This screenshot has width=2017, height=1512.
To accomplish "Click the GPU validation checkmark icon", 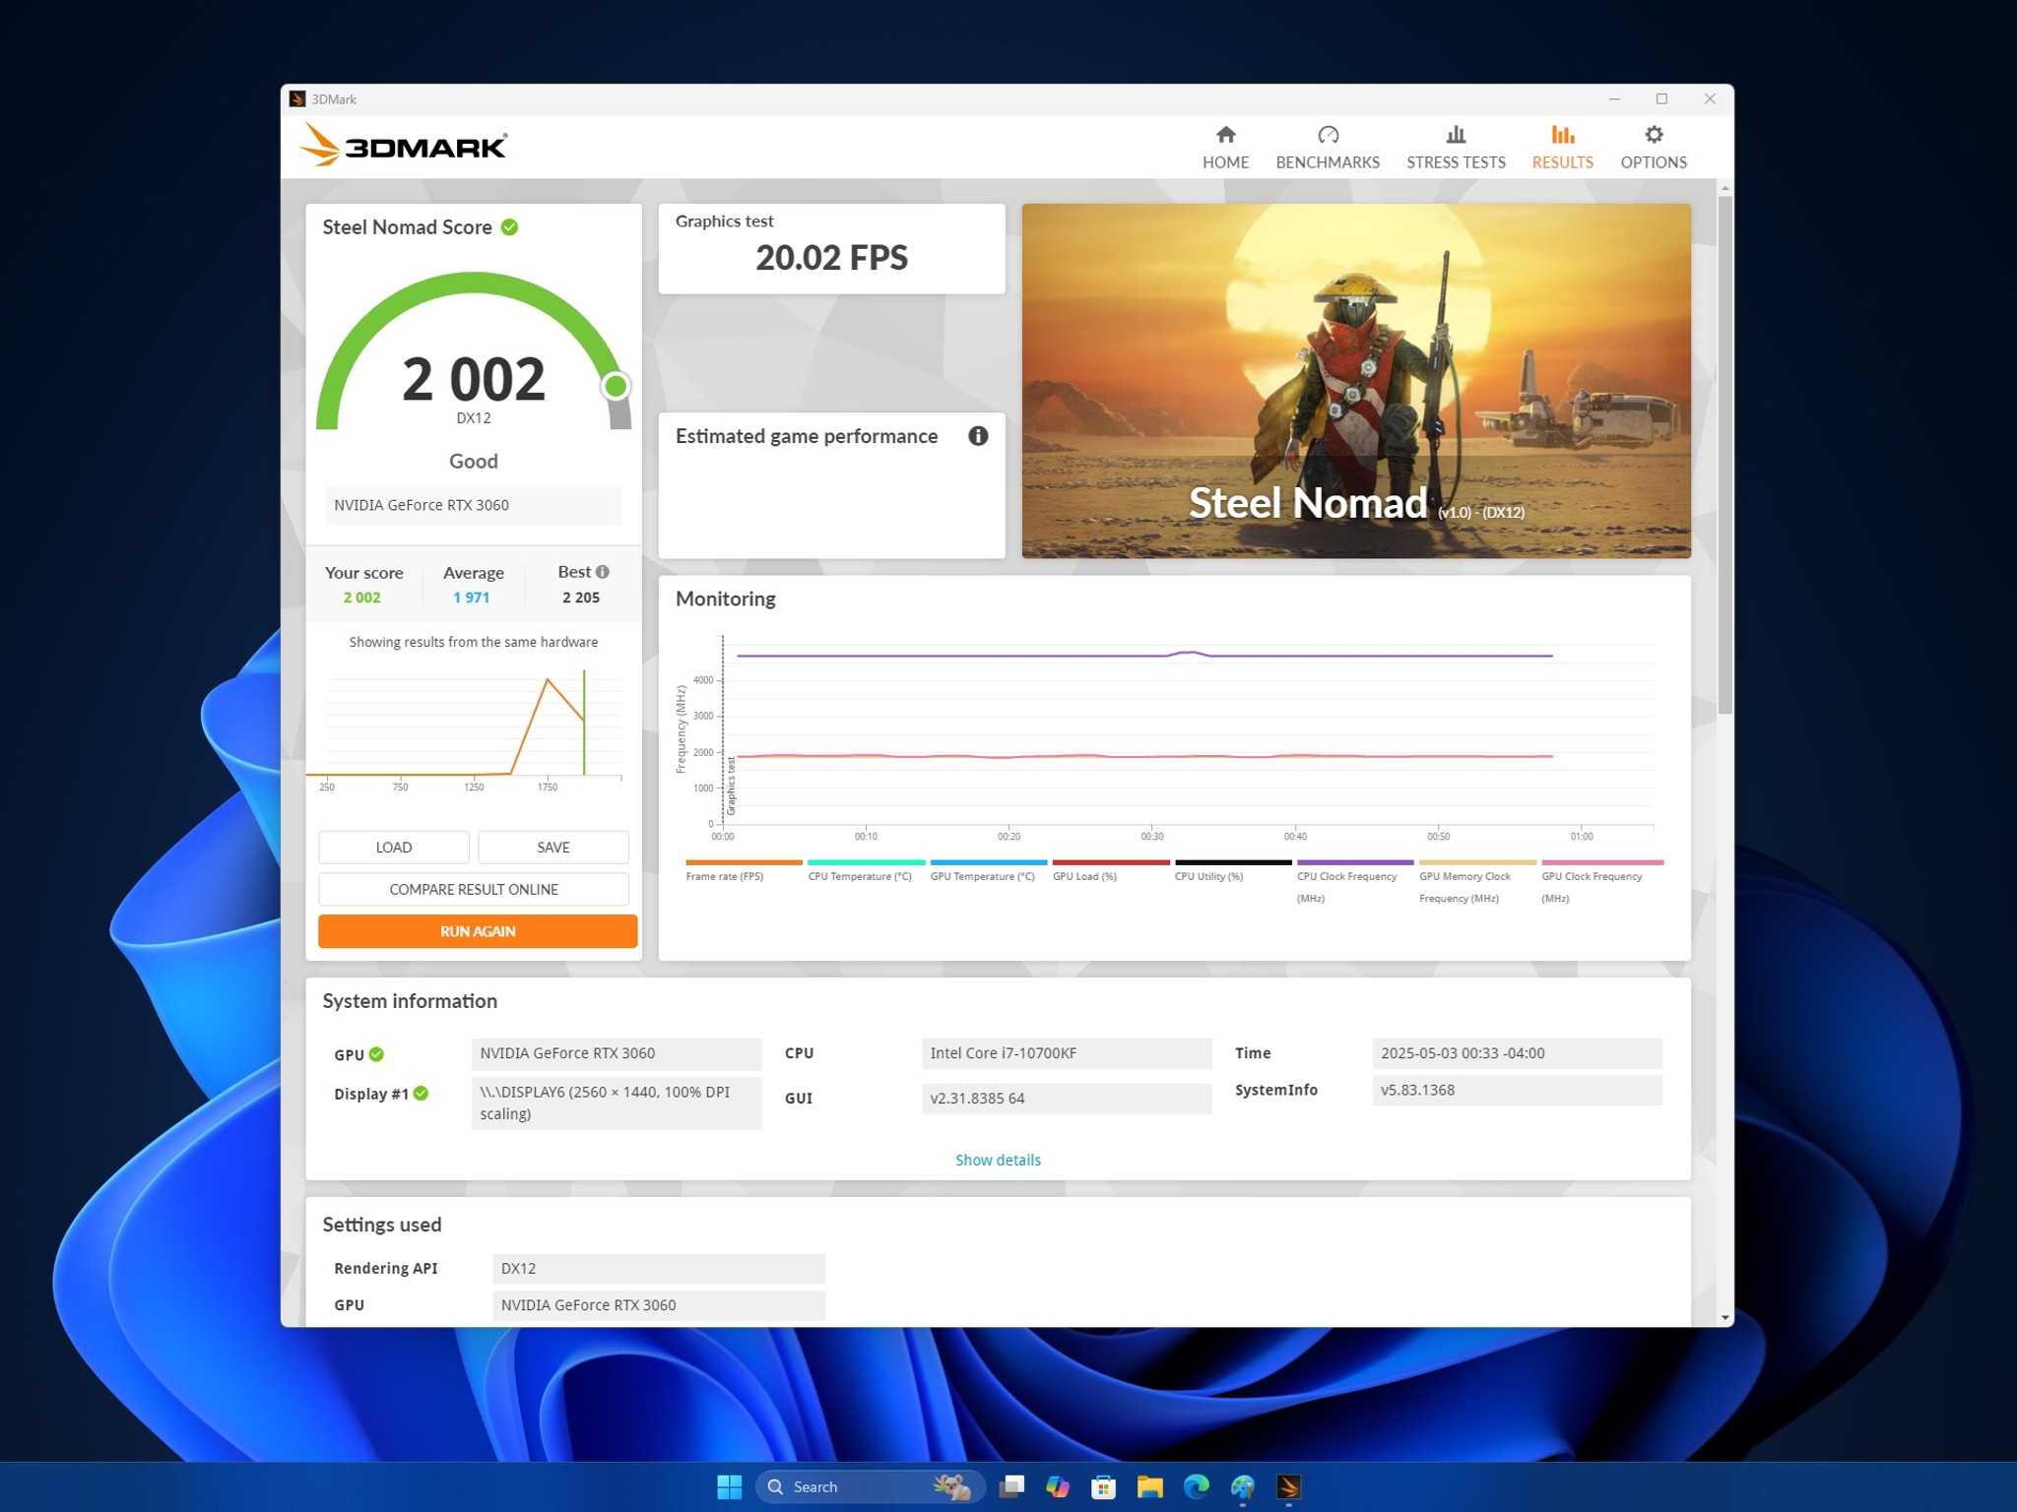I will pos(376,1054).
